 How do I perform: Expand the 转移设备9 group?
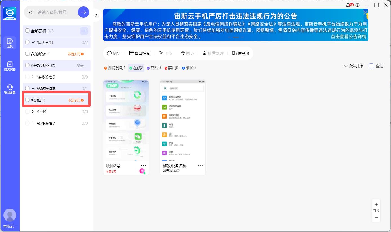33,77
